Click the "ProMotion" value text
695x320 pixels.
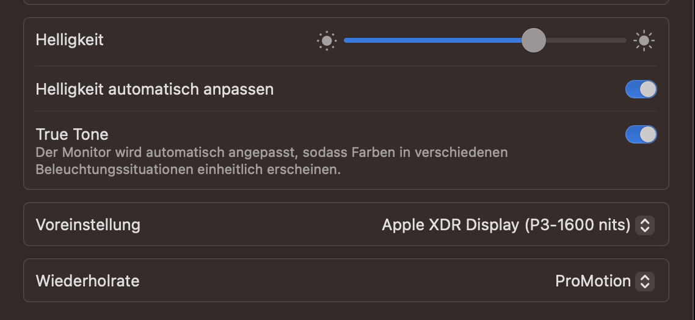pos(592,281)
